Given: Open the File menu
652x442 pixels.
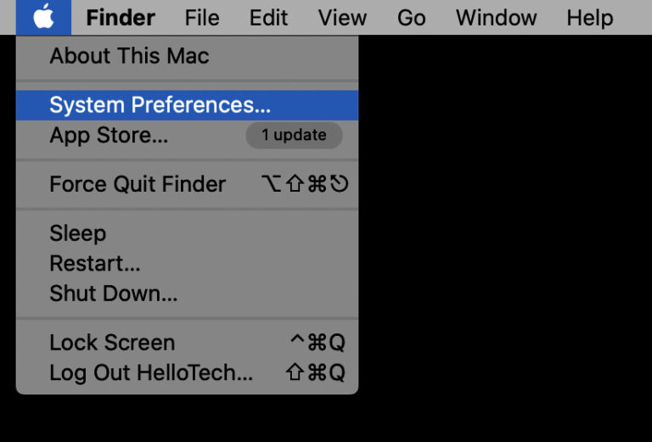Looking at the screenshot, I should [202, 18].
